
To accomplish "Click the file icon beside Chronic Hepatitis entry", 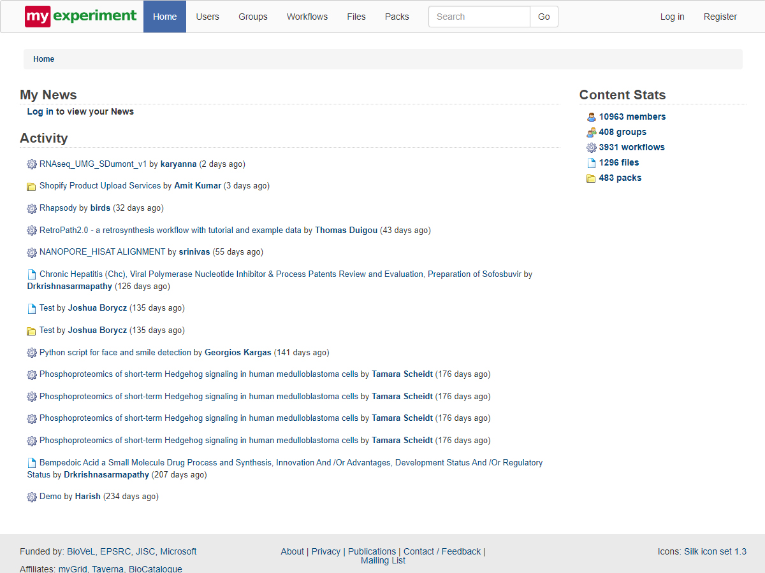I will (32, 274).
